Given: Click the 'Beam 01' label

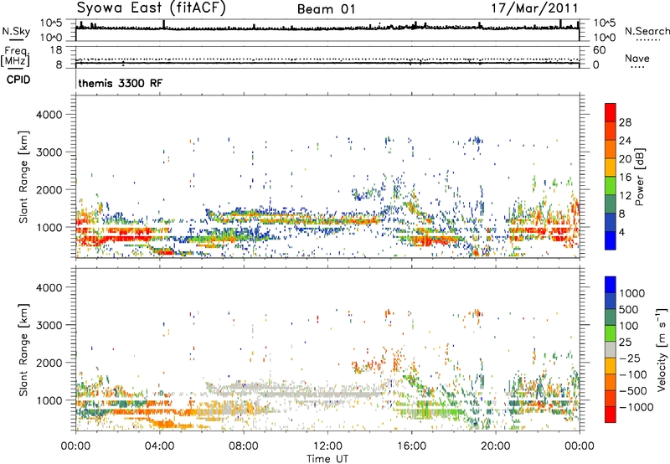Looking at the screenshot, I should click(327, 9).
